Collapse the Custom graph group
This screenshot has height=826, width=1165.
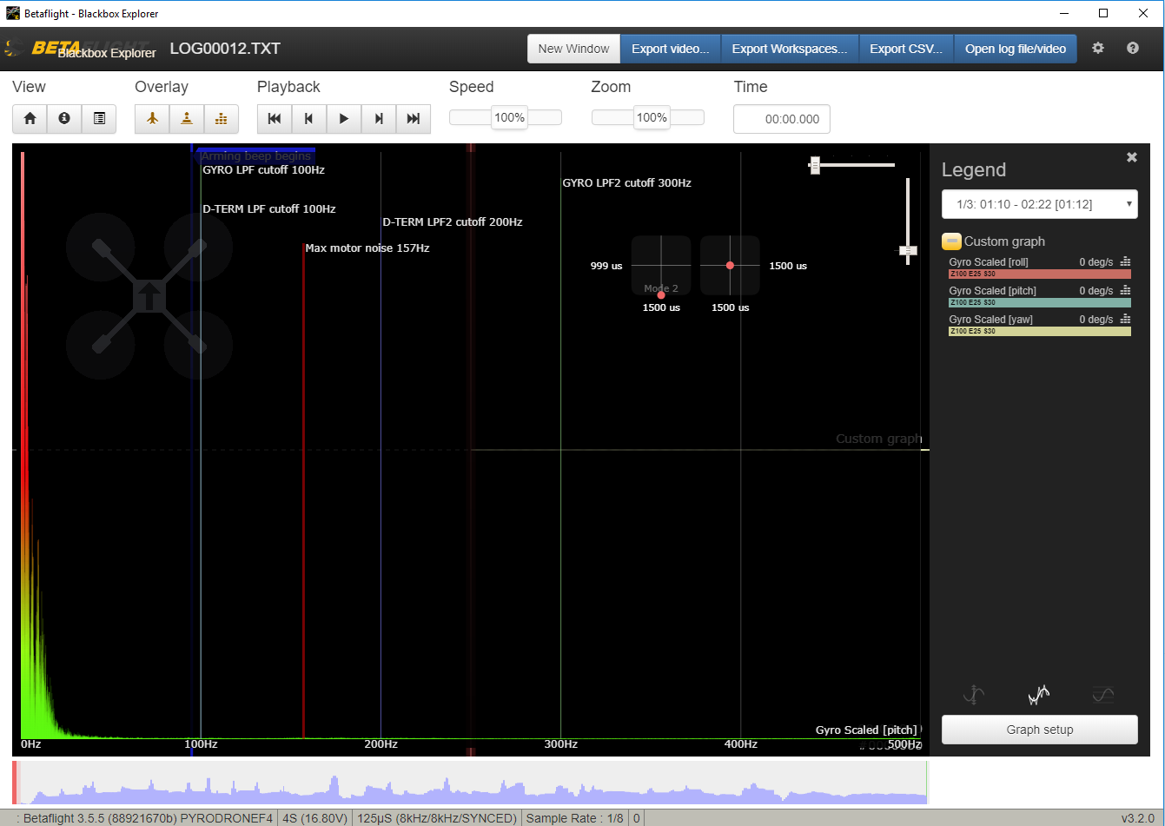[951, 241]
